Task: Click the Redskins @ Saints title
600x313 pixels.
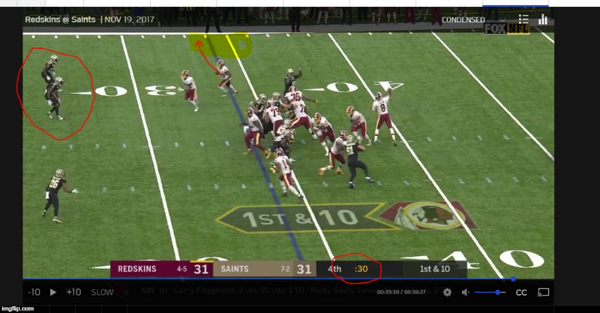Action: coord(60,19)
